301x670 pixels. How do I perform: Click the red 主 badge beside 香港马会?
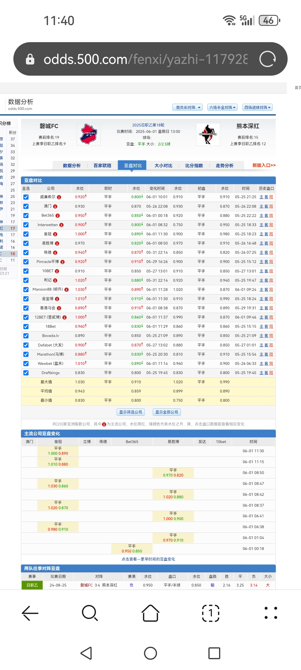(x=59, y=308)
